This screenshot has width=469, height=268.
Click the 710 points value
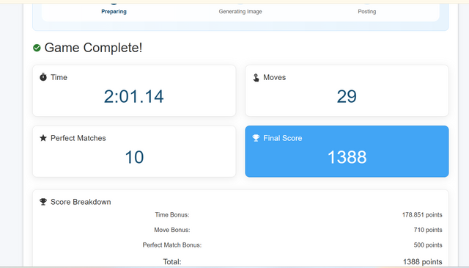pyautogui.click(x=428, y=230)
